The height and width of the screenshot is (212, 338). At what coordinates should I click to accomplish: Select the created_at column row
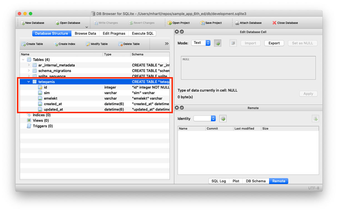pos(95,104)
